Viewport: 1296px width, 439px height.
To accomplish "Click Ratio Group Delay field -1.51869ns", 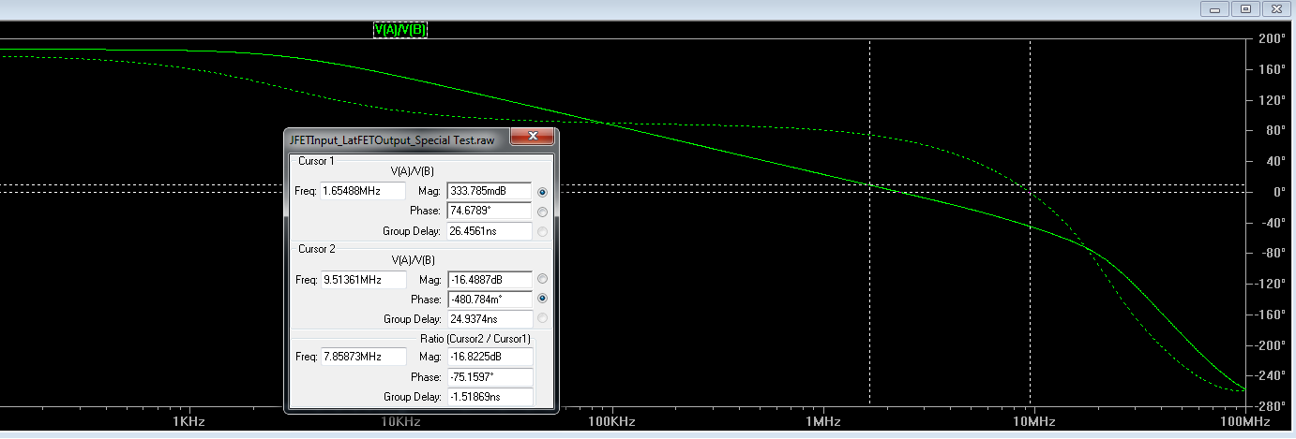I will [x=489, y=396].
